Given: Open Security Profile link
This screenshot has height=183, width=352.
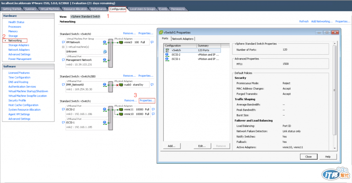Looking at the screenshot, I should (17, 101).
